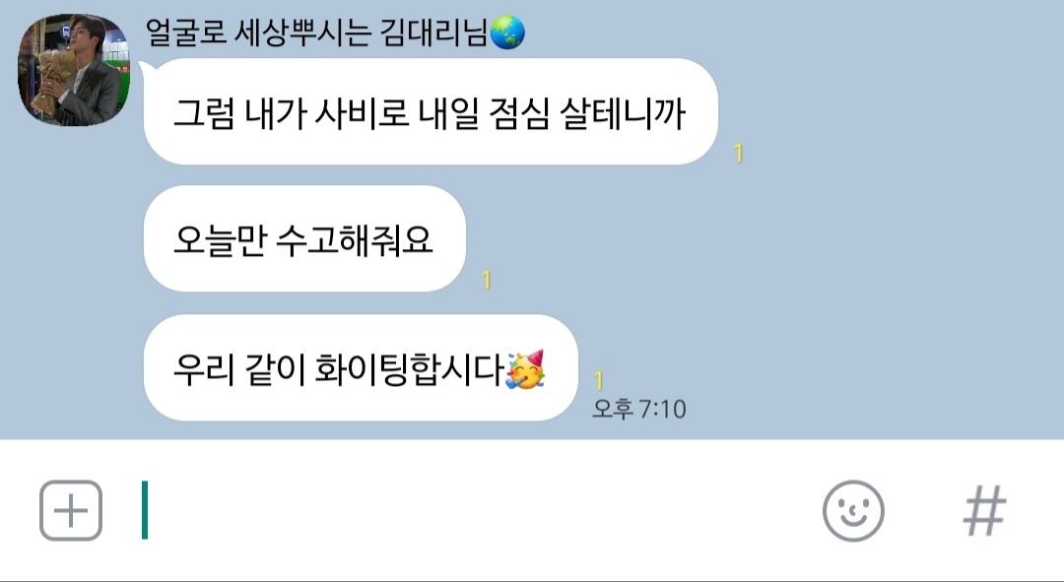Click the word 점심 in first message

click(x=518, y=112)
